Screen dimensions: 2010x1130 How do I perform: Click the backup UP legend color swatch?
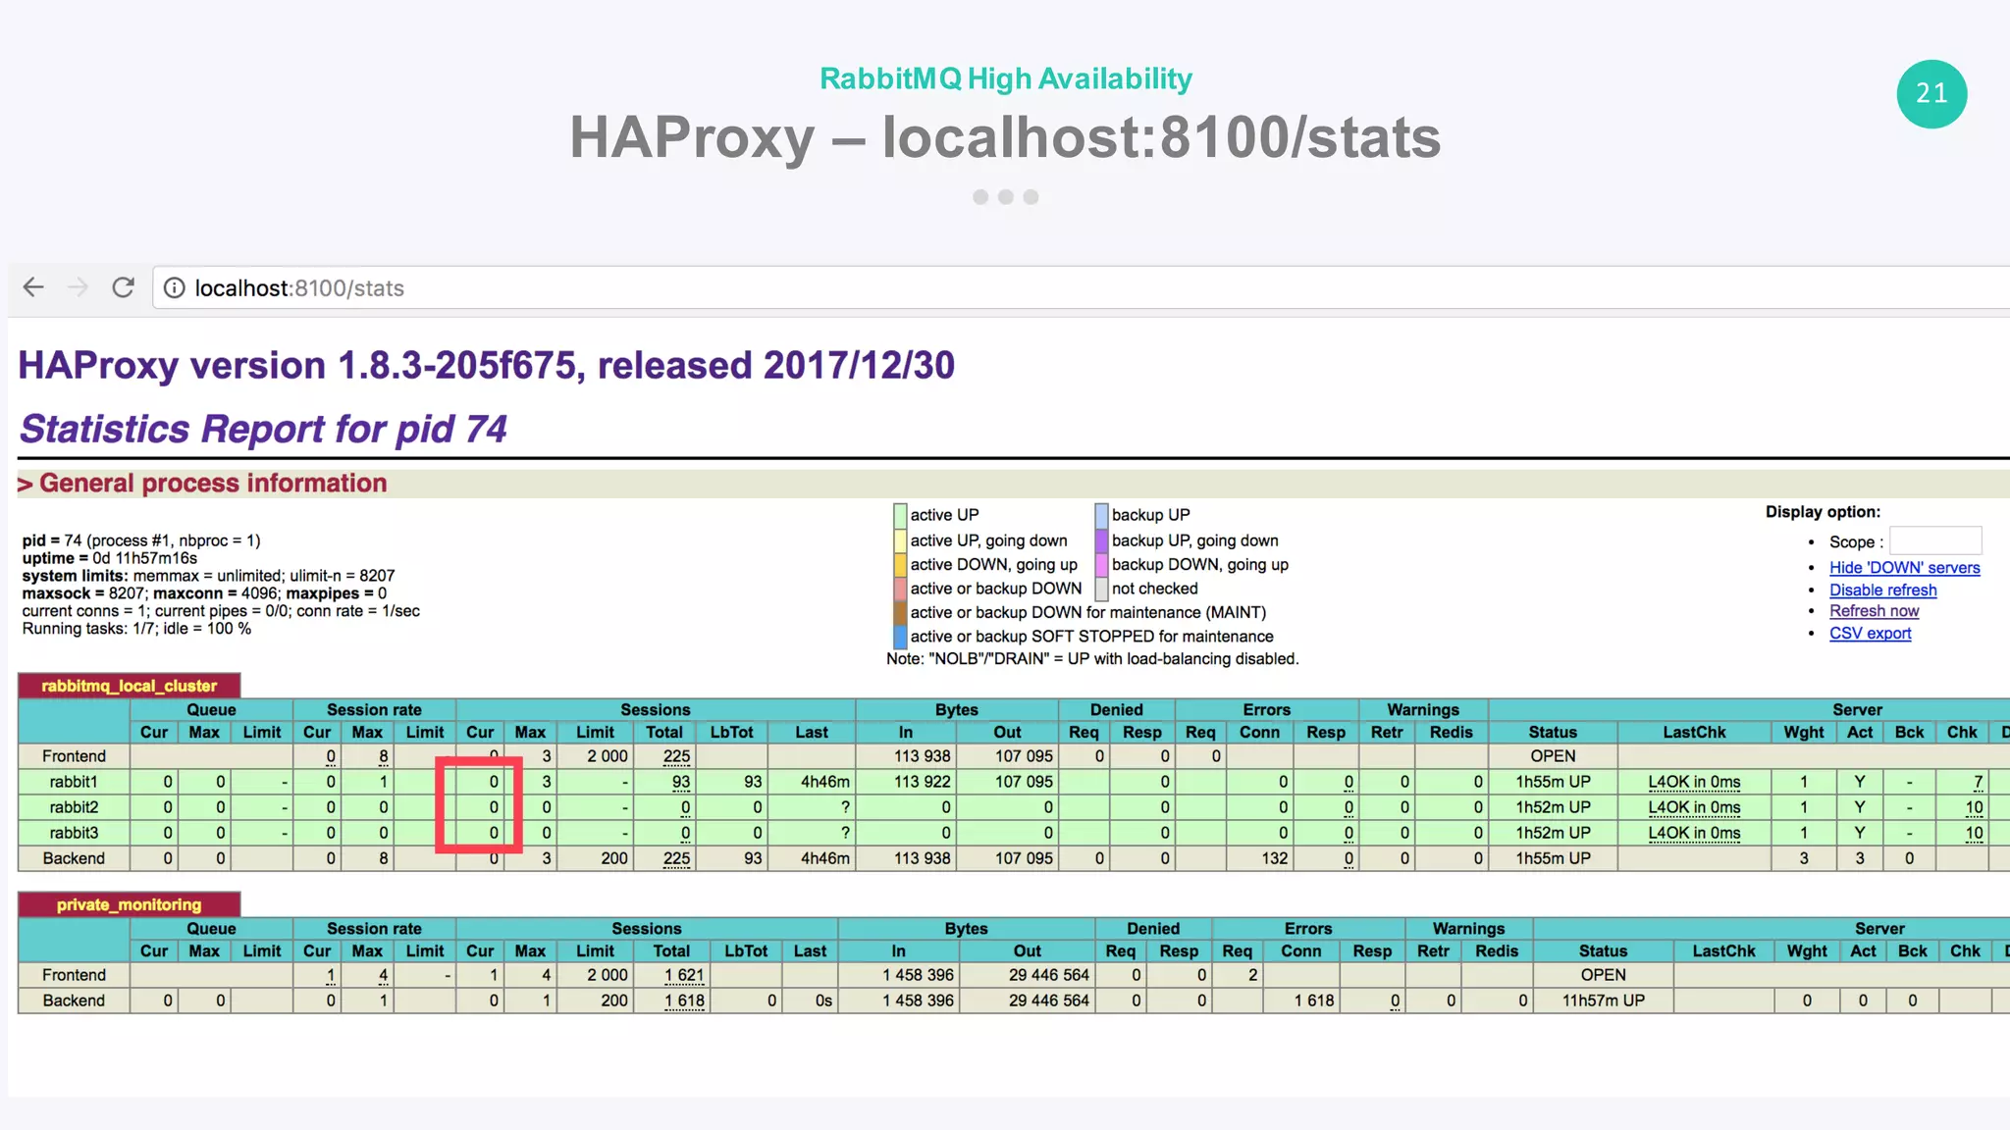click(1101, 515)
